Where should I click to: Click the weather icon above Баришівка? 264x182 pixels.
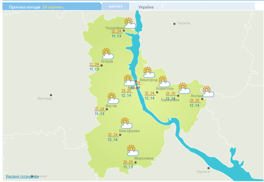[x=184, y=88]
